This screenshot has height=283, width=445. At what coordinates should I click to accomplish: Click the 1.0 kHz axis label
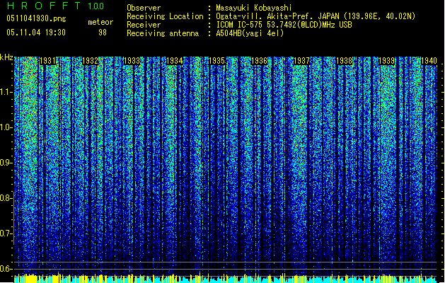point(6,127)
